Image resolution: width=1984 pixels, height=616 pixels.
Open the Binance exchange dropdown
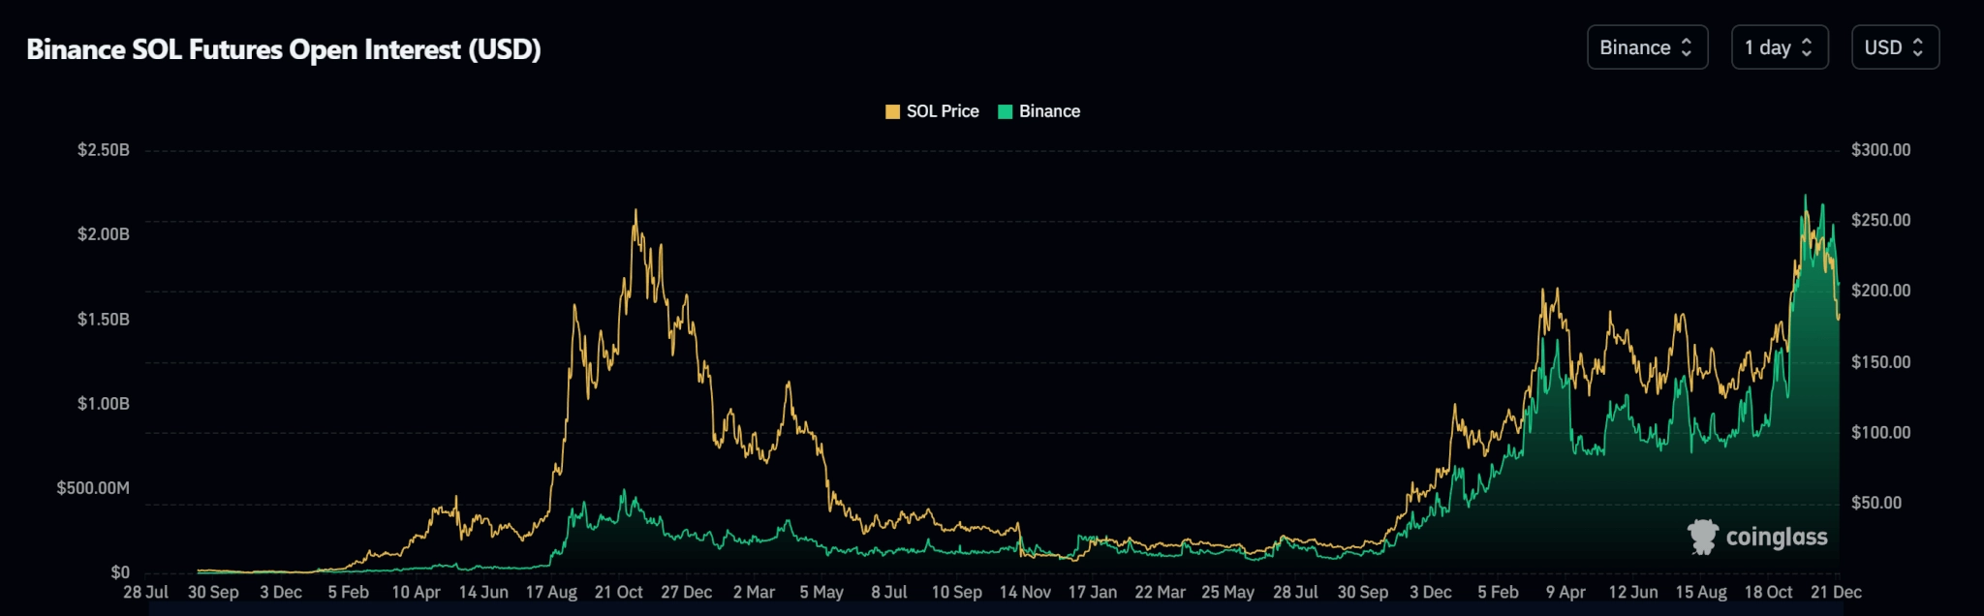tap(1647, 47)
